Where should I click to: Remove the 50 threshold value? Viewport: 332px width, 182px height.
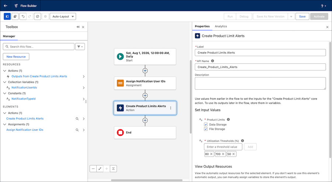click(x=234, y=154)
